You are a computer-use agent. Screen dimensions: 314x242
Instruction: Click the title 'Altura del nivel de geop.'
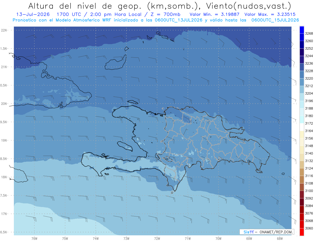[x=85, y=6]
